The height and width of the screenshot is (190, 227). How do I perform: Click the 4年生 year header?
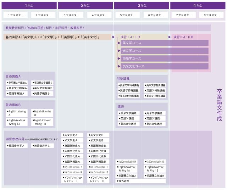198,6
